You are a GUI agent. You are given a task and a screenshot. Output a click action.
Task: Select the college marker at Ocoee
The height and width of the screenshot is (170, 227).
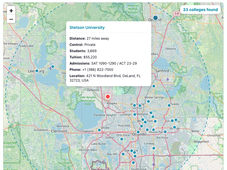point(99,130)
